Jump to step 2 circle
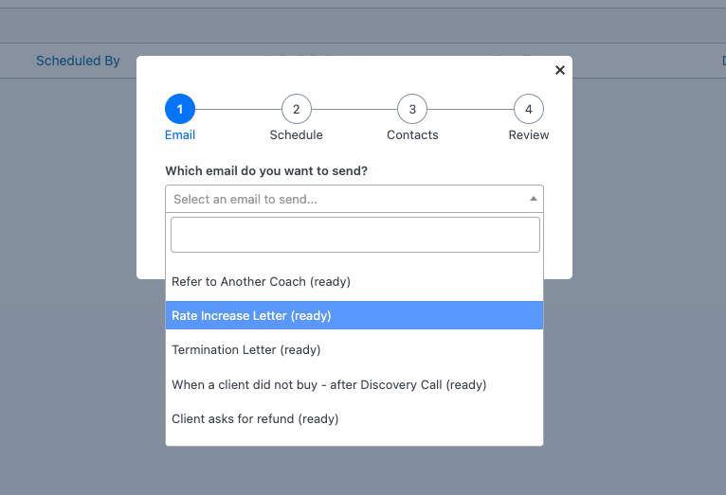This screenshot has height=495, width=726. [296, 110]
